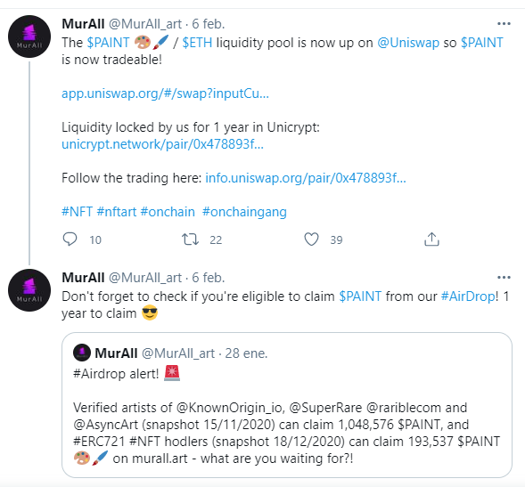Viewport: 525px width, 487px height.
Task: Click the $ETH cashtag
Action: [197, 43]
